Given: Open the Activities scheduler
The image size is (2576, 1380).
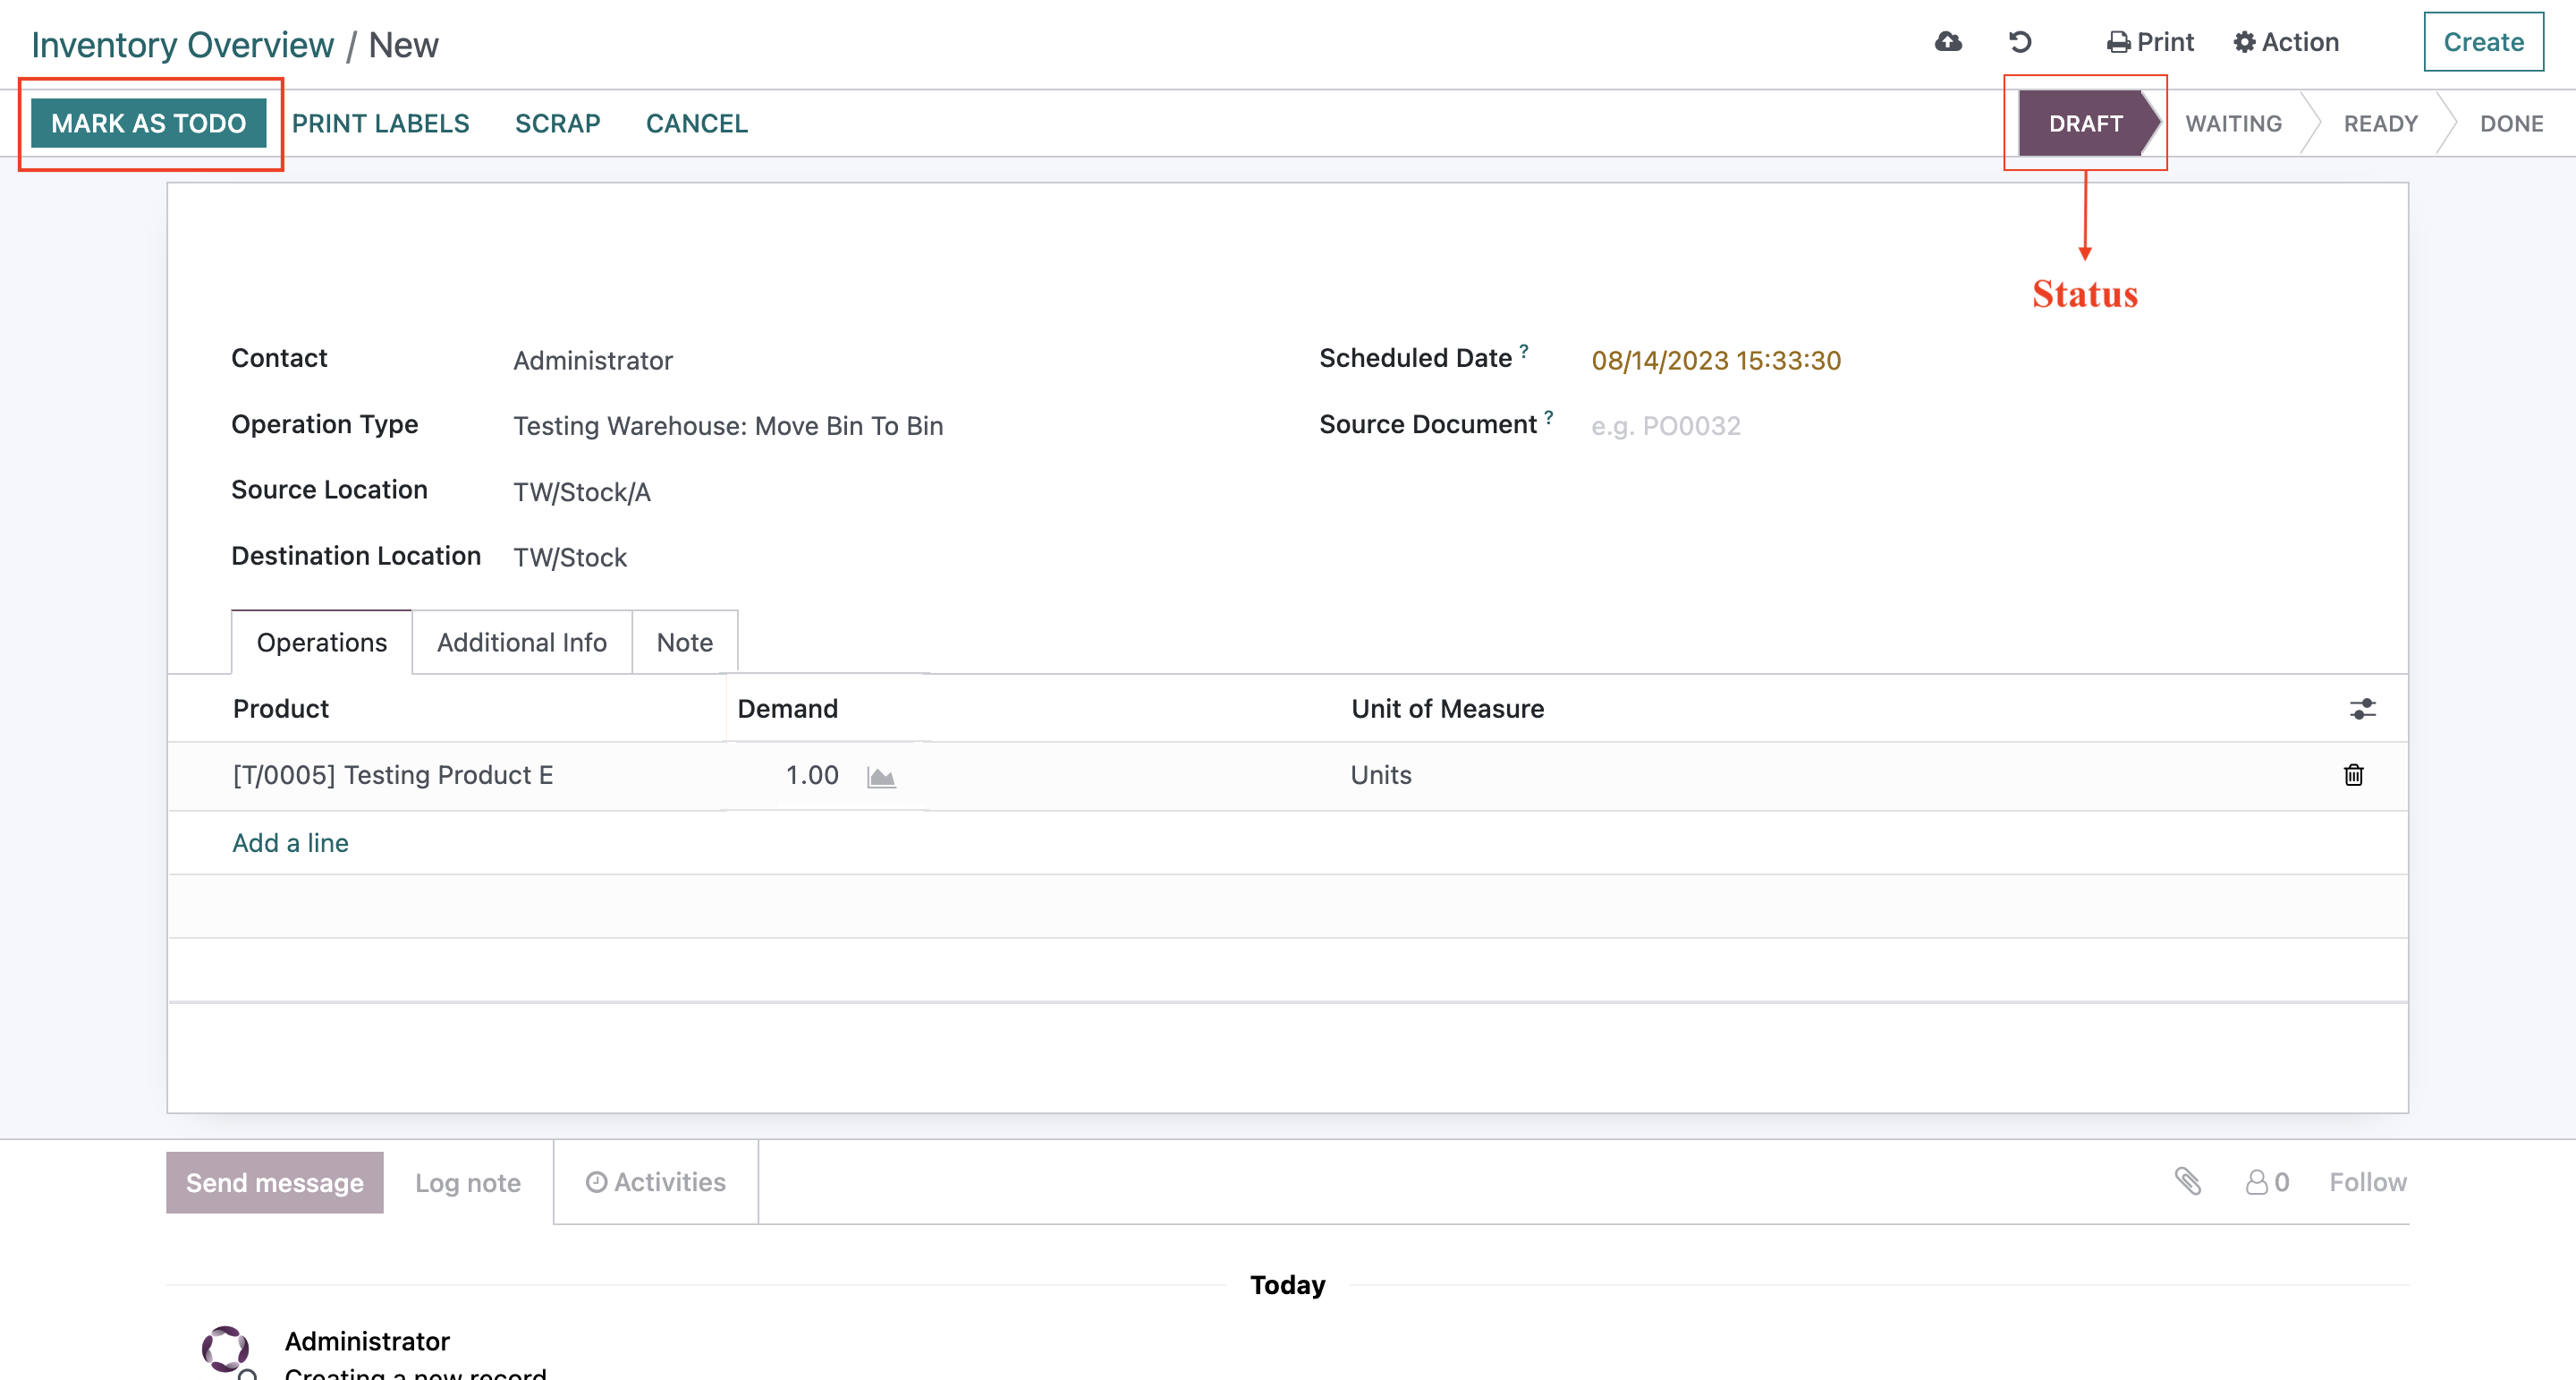Looking at the screenshot, I should [x=656, y=1182].
